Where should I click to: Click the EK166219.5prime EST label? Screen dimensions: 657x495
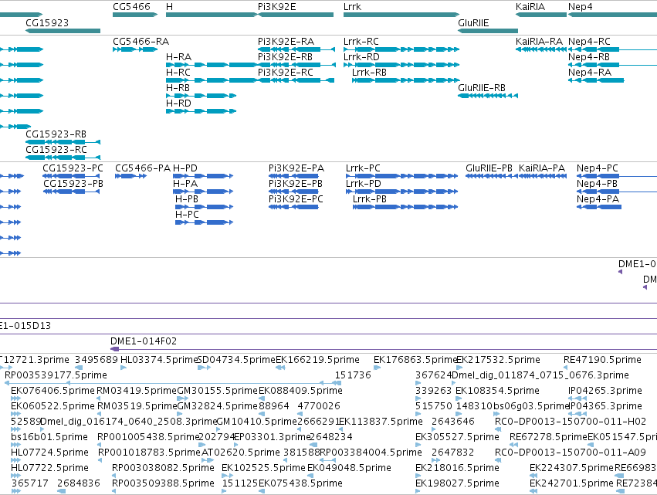[317, 360]
